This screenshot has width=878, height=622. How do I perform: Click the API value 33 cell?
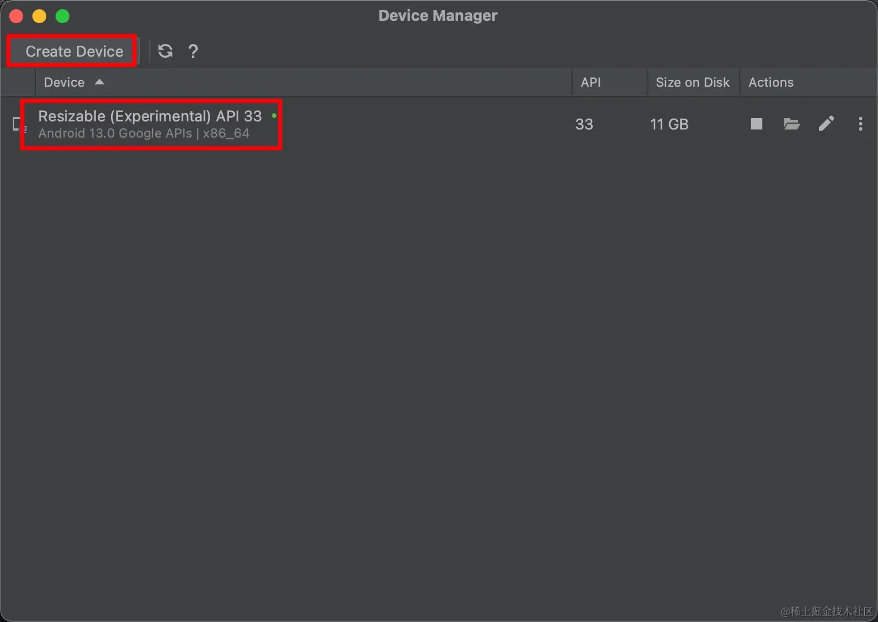pyautogui.click(x=584, y=124)
